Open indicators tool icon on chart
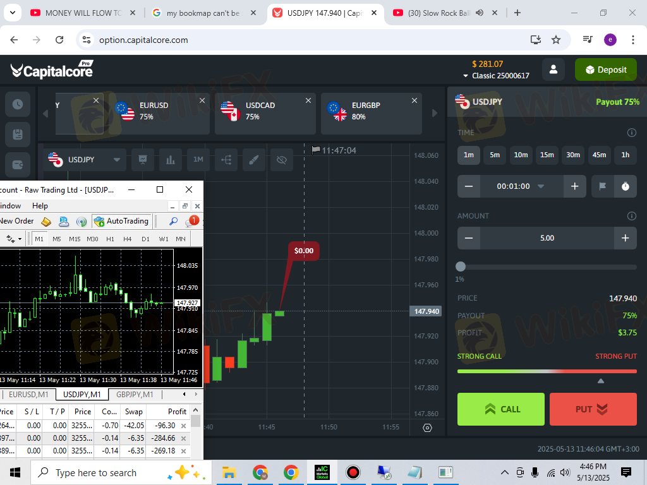 (x=226, y=160)
